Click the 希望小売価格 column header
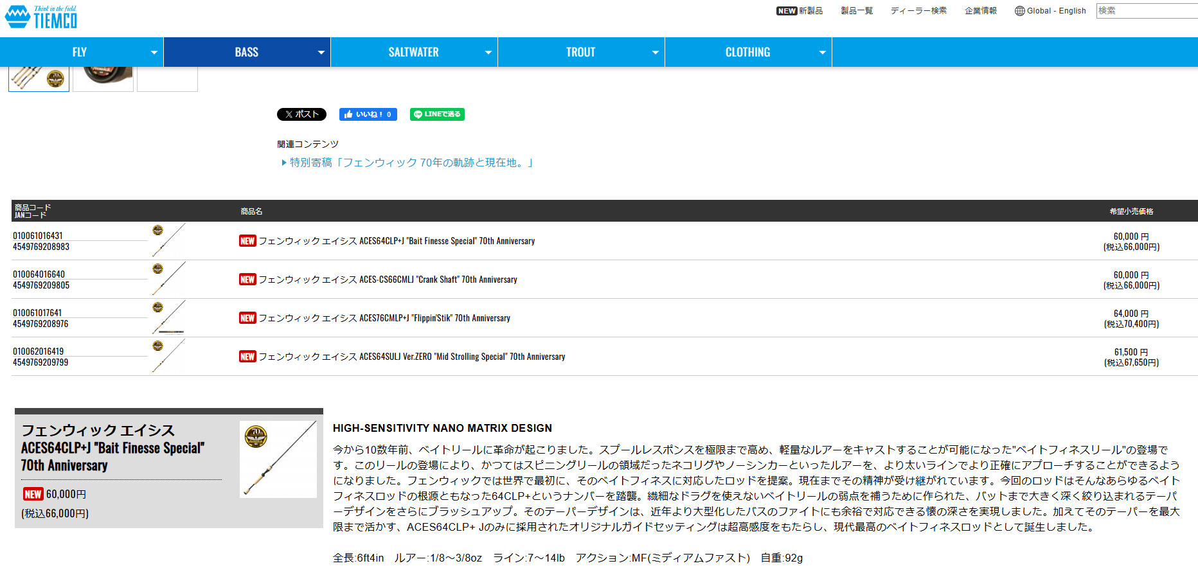The width and height of the screenshot is (1198, 577). pos(1131,211)
